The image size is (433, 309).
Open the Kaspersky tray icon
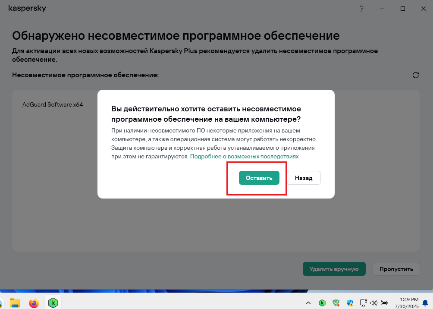[x=322, y=303]
